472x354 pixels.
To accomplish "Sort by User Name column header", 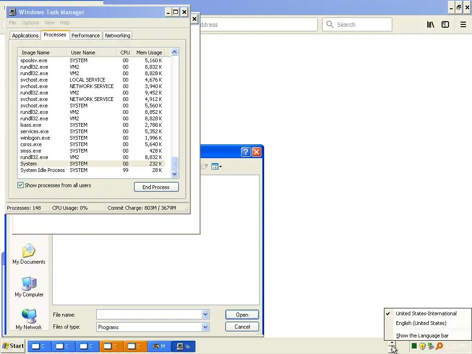I will (91, 53).
